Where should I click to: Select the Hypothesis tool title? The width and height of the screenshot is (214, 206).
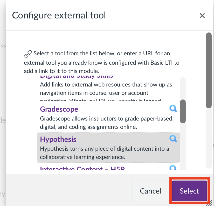pos(58,139)
